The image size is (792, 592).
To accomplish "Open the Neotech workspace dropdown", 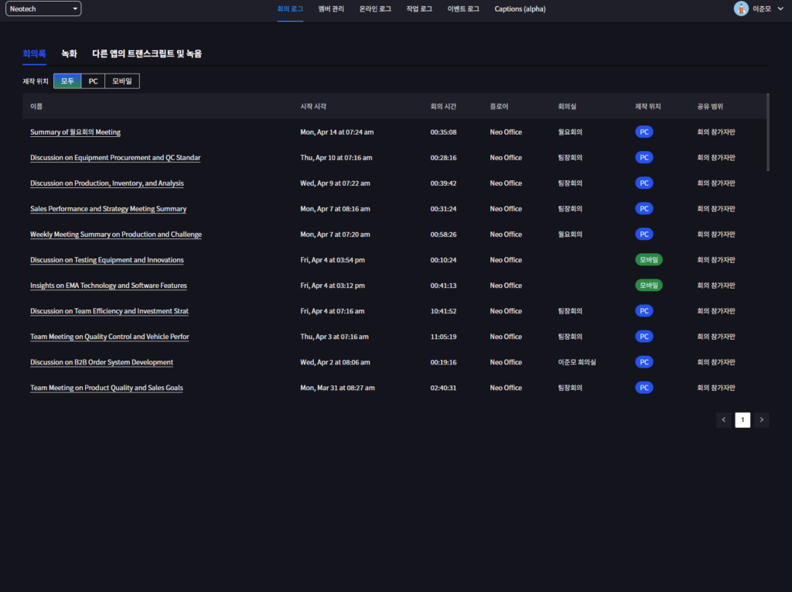I will [43, 9].
